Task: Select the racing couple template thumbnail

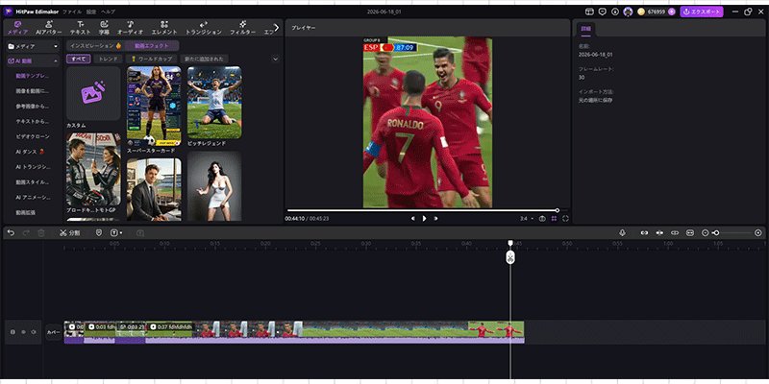Action: 93,169
